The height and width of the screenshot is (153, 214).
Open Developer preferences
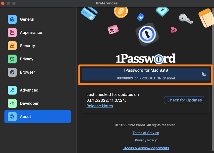pos(29,103)
